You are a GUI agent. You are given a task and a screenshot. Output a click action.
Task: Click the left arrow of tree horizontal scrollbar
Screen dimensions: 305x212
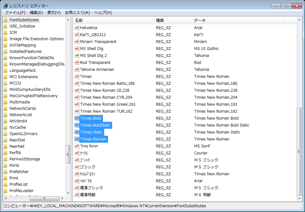(5, 198)
